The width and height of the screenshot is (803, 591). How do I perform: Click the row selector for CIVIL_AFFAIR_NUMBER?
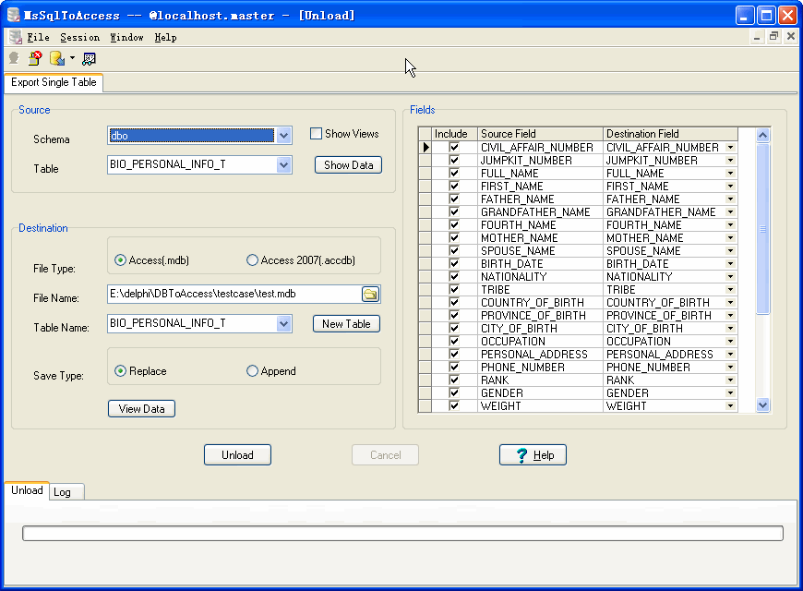425,148
